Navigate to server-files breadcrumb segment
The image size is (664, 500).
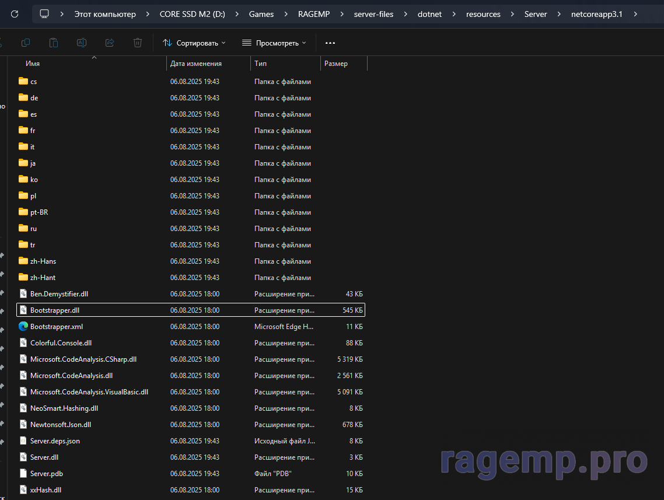tap(373, 14)
